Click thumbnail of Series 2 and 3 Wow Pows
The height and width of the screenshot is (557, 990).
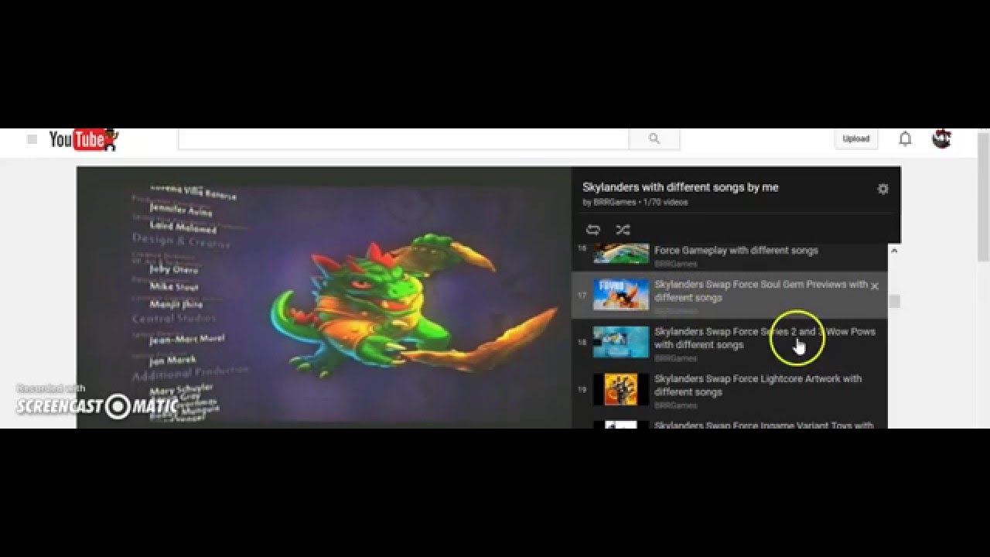(x=621, y=341)
